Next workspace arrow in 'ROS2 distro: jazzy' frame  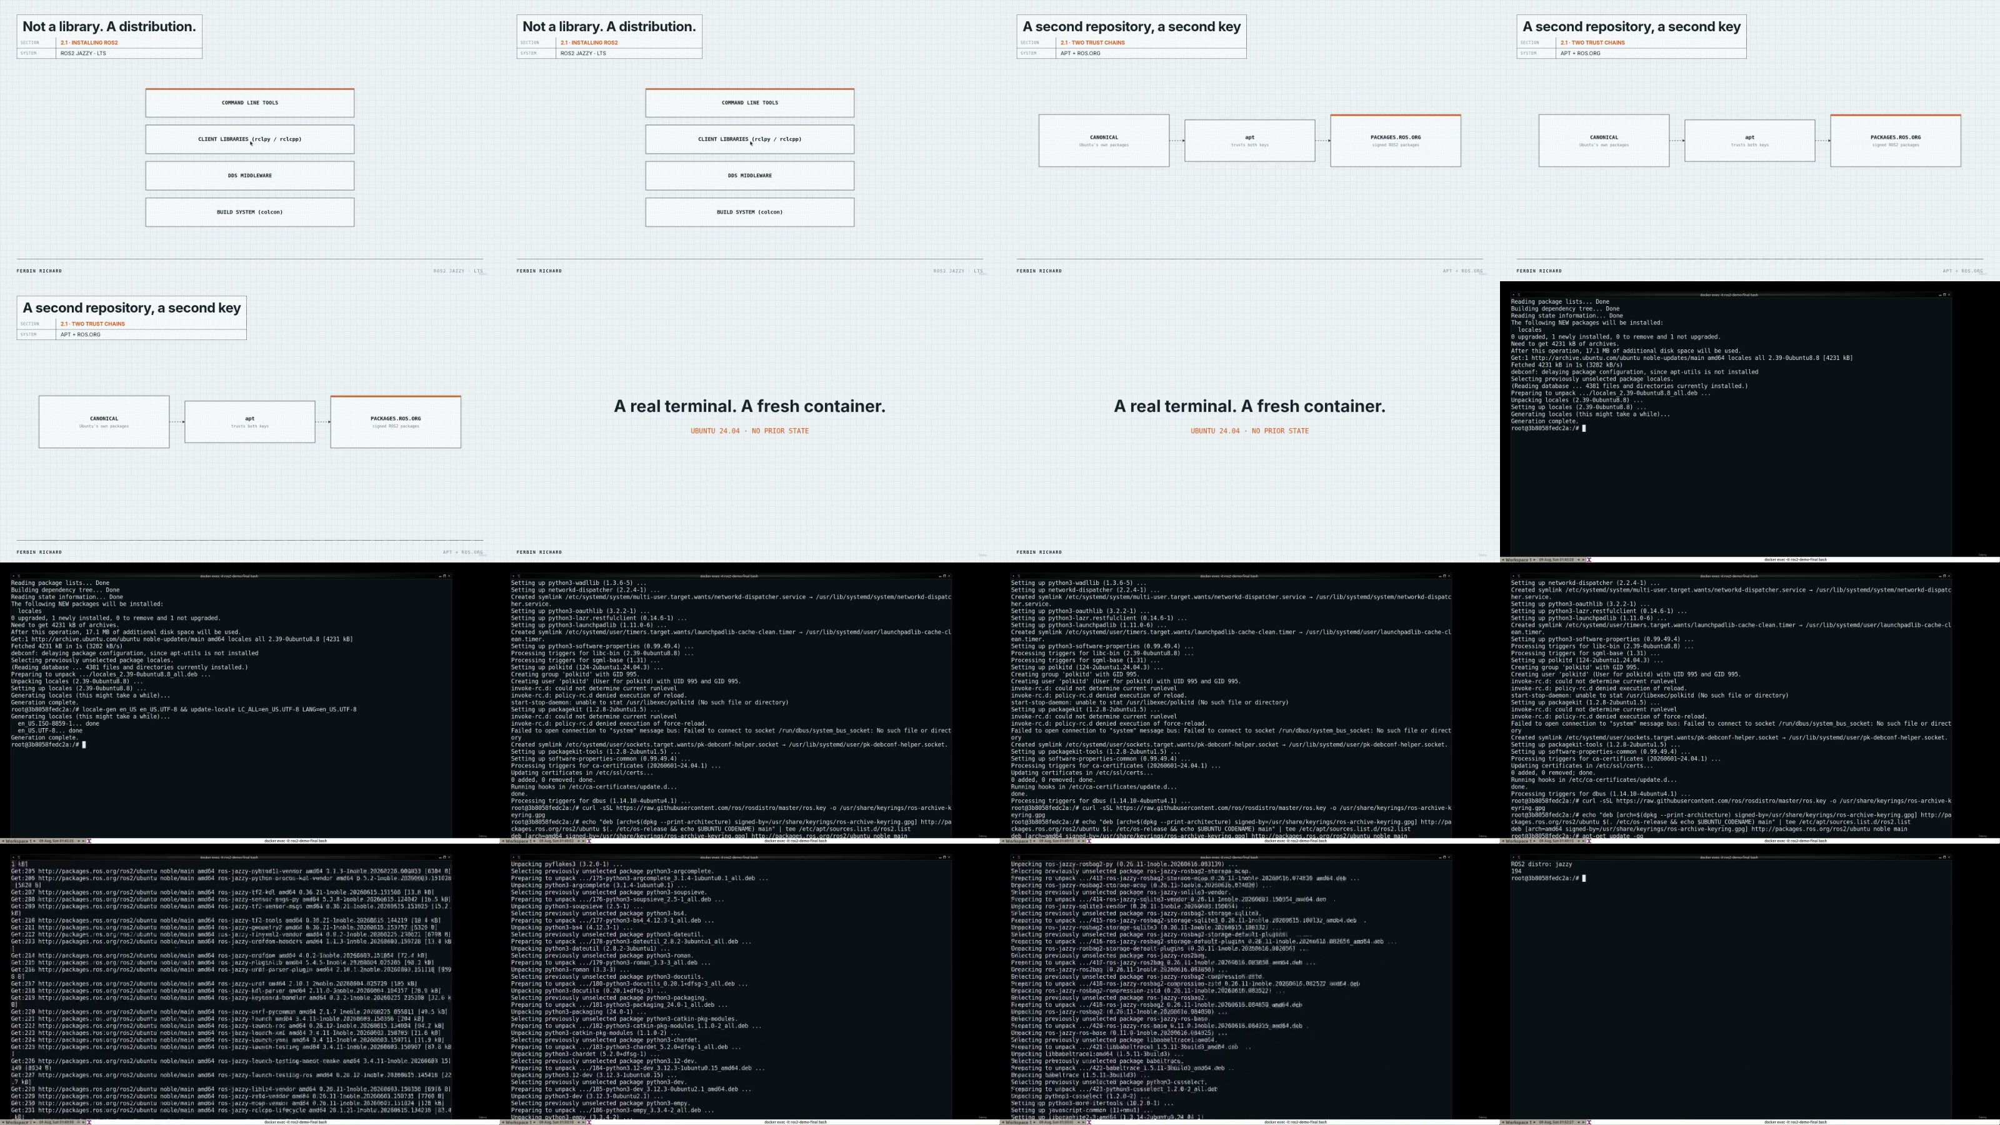tap(1534, 1122)
